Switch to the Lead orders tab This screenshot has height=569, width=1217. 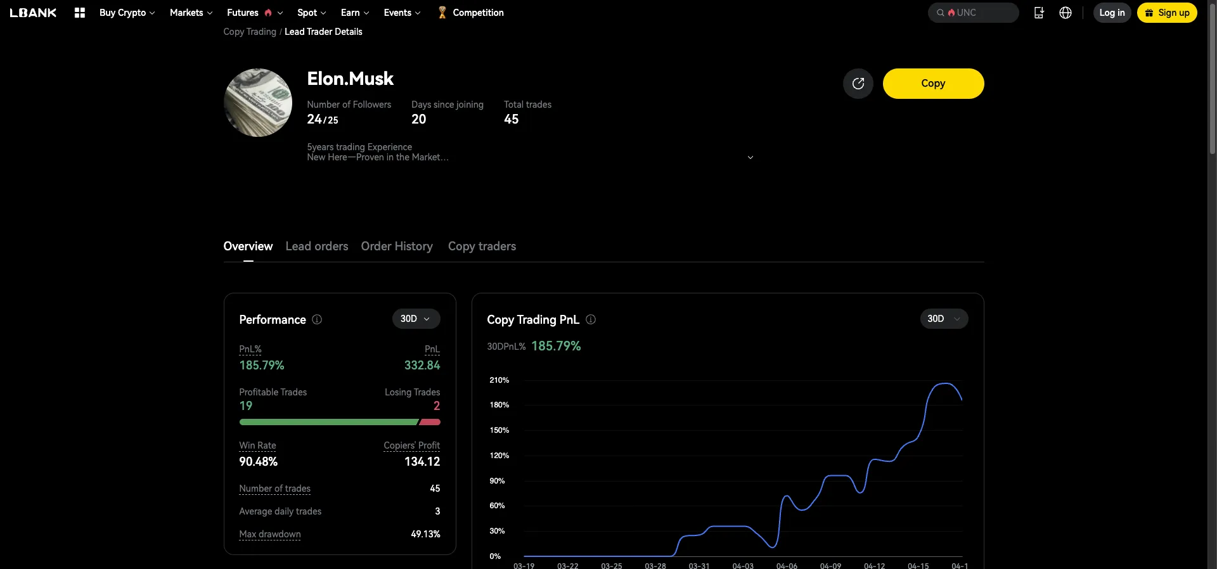(x=316, y=246)
